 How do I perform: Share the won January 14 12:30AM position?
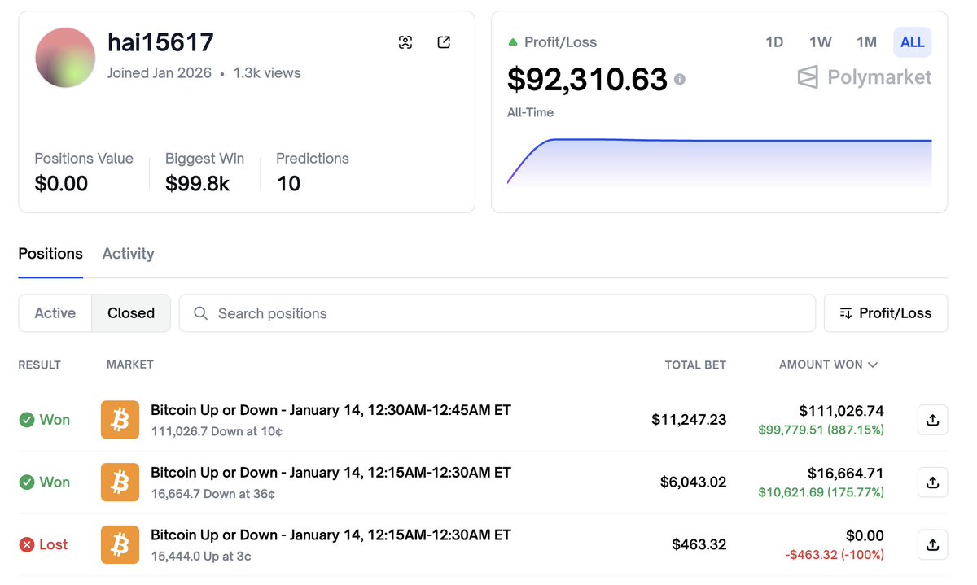(932, 419)
